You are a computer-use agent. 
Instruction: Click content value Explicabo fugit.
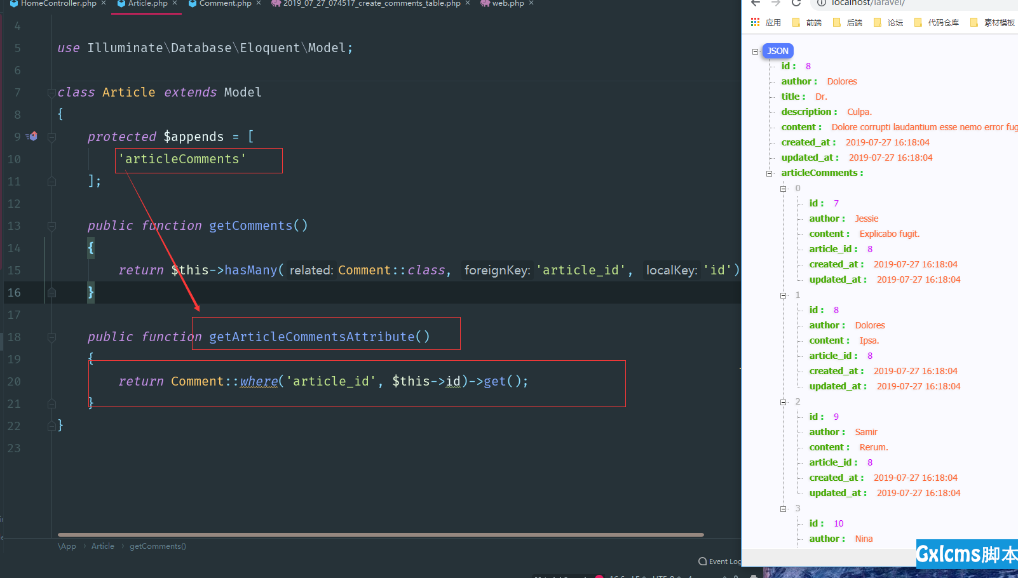click(889, 234)
